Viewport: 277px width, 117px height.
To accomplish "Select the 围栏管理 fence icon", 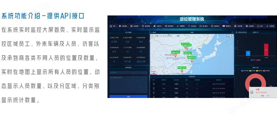I will pos(166,26).
